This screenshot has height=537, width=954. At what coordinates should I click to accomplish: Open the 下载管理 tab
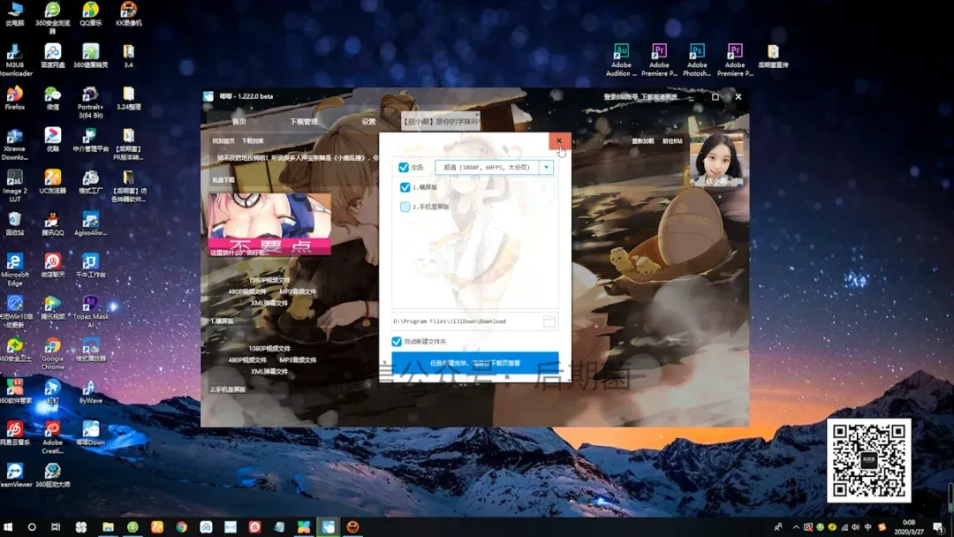pyautogui.click(x=304, y=122)
